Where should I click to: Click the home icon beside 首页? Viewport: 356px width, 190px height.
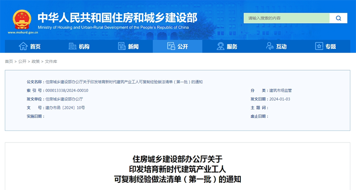click(x=23, y=47)
